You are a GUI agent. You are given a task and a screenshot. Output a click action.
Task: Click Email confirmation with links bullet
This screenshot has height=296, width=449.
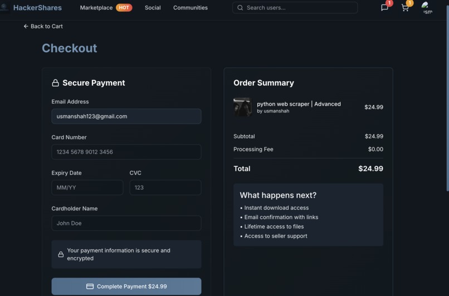tap(279, 218)
